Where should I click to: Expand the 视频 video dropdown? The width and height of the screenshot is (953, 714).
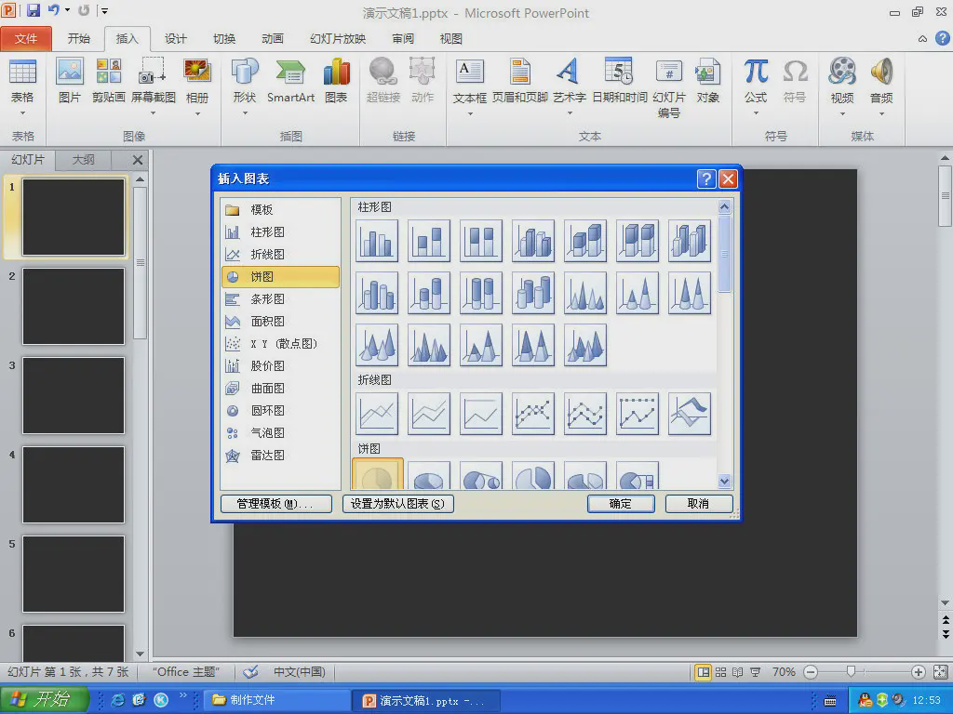click(x=842, y=113)
